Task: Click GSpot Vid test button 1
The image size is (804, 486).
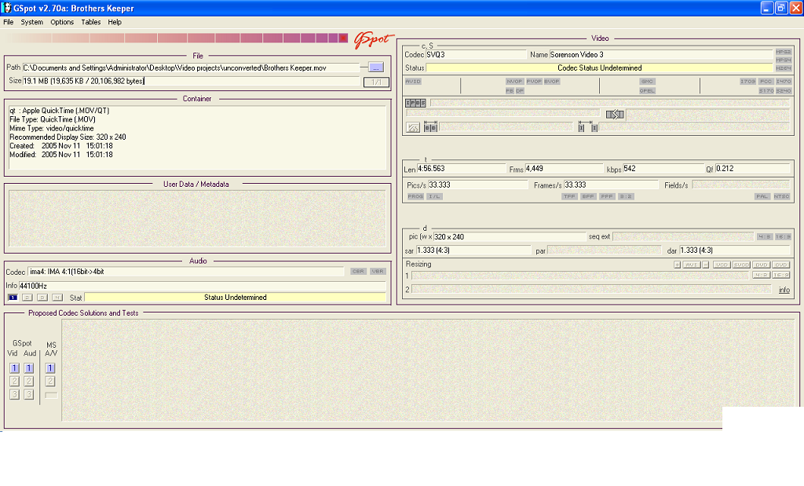Action: coord(14,368)
